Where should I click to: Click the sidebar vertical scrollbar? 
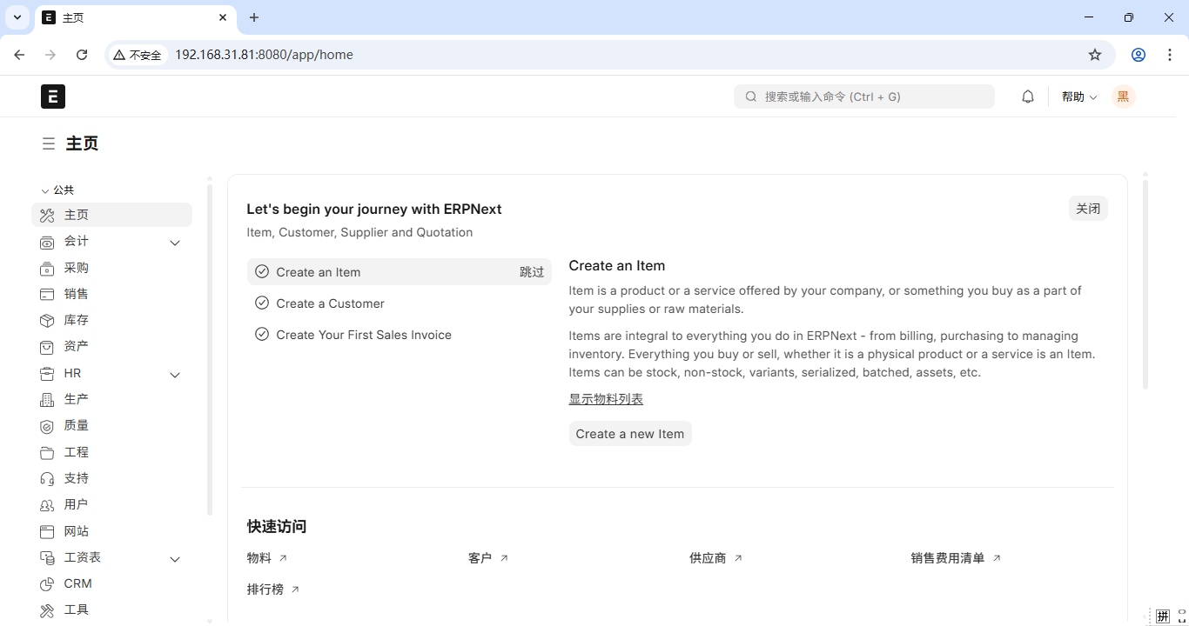click(209, 348)
